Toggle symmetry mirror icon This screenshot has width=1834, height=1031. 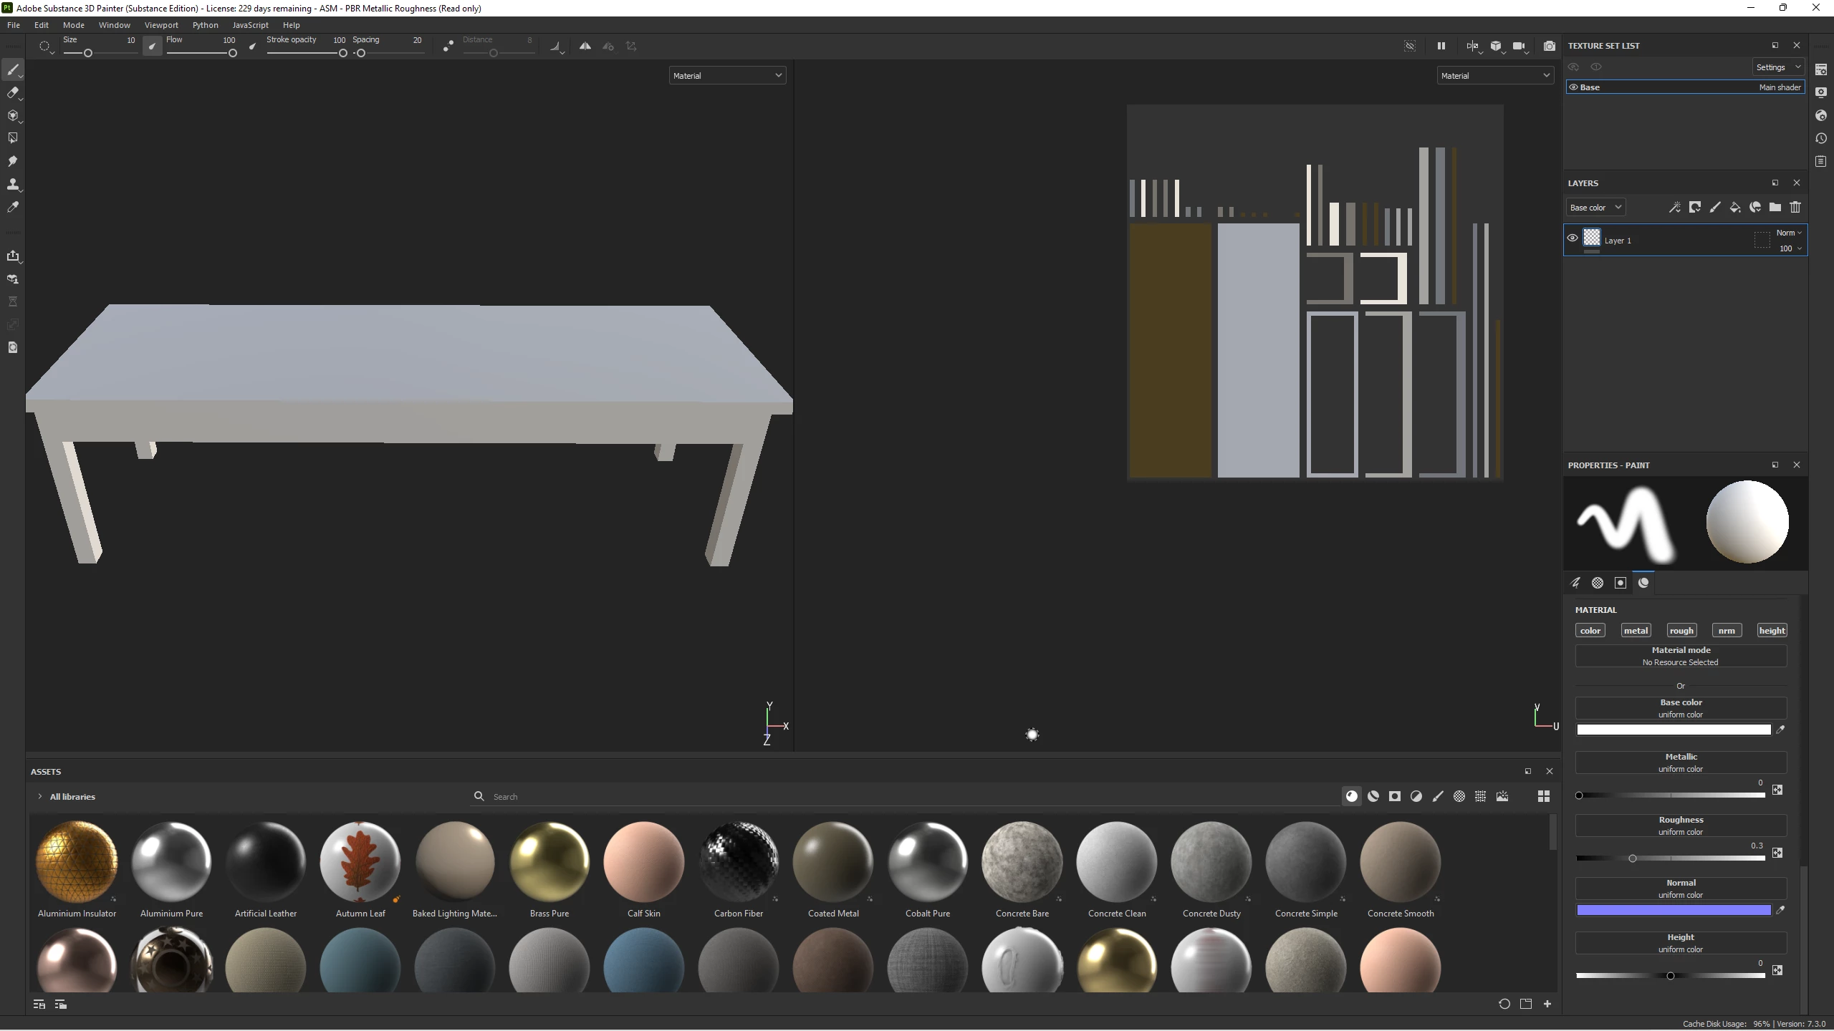coord(585,46)
